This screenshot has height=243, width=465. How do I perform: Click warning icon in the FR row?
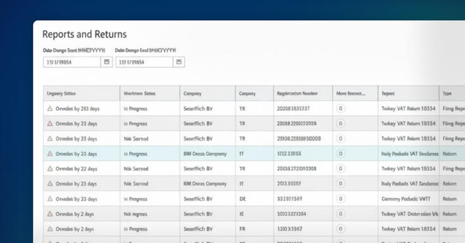pyautogui.click(x=50, y=228)
